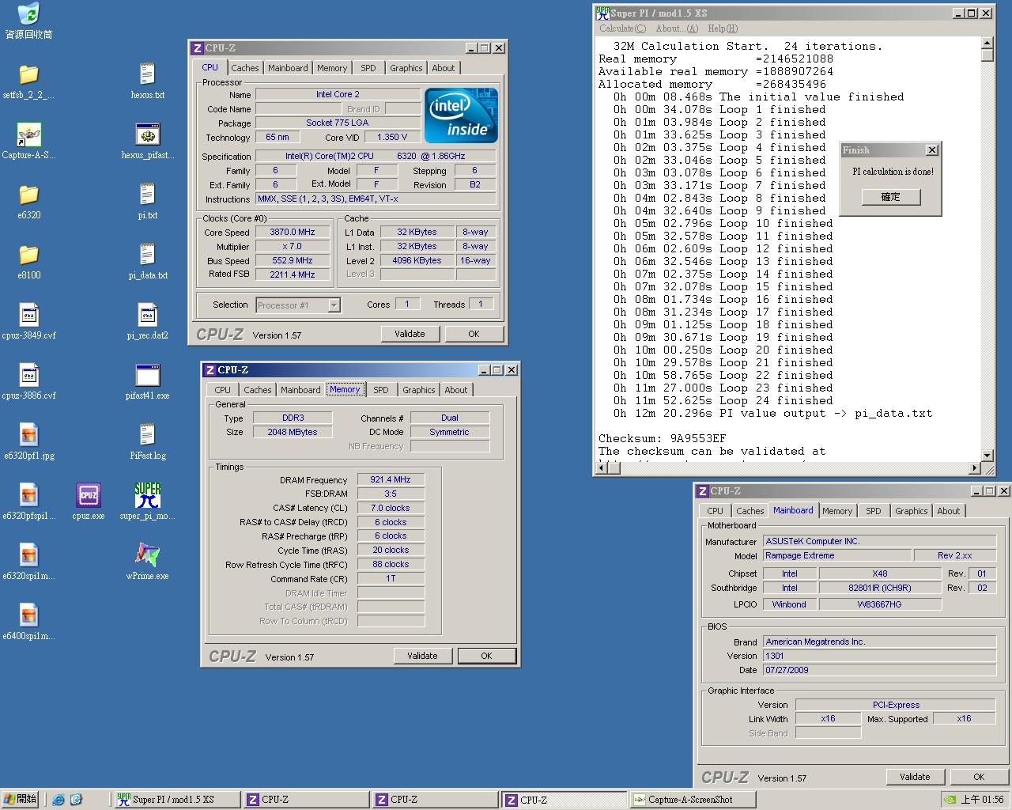Switch to Caches tab in top CPU-Z window
This screenshot has width=1012, height=810.
(x=245, y=68)
